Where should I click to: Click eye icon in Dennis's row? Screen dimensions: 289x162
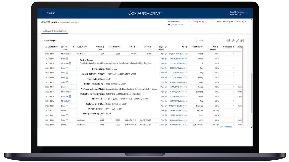tap(166, 59)
